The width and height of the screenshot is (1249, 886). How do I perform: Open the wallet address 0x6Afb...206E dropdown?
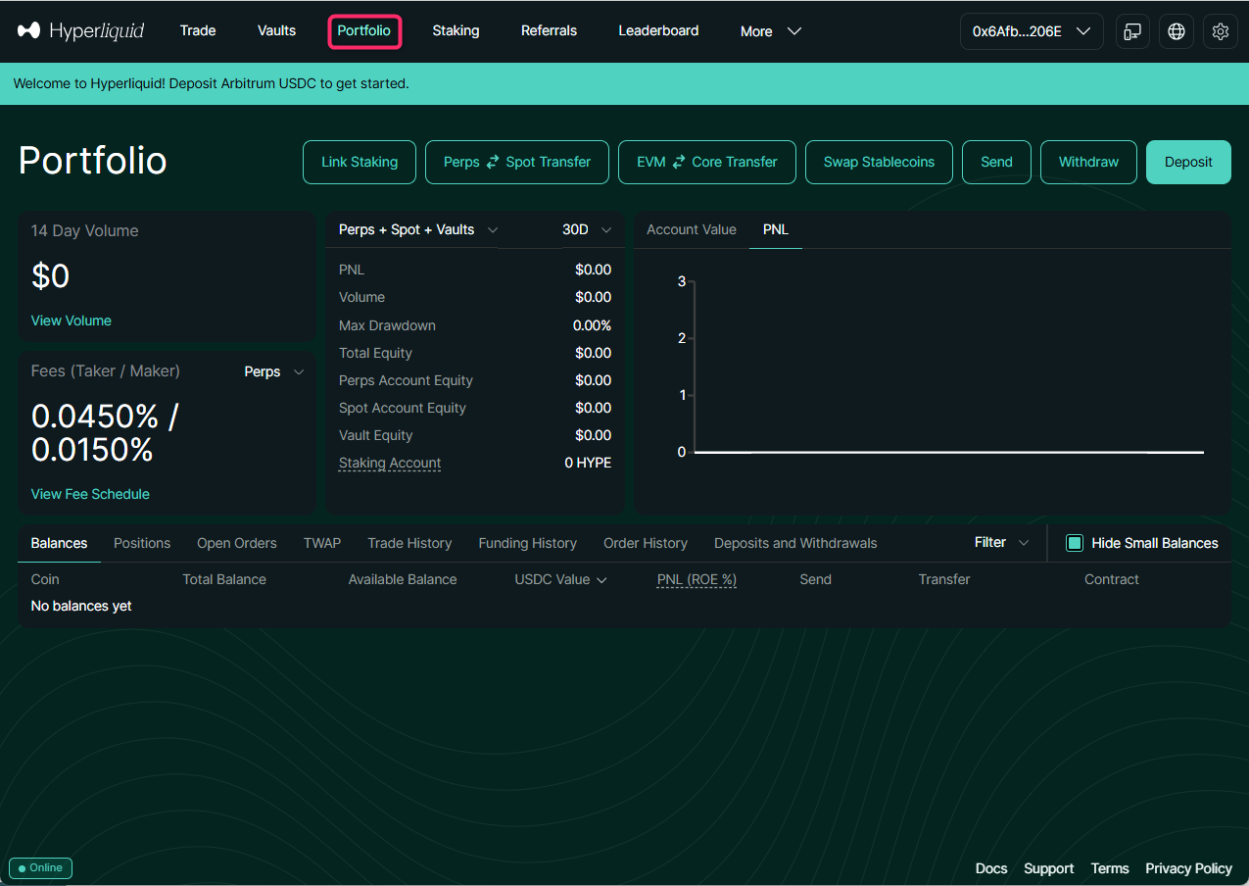pyautogui.click(x=1031, y=31)
